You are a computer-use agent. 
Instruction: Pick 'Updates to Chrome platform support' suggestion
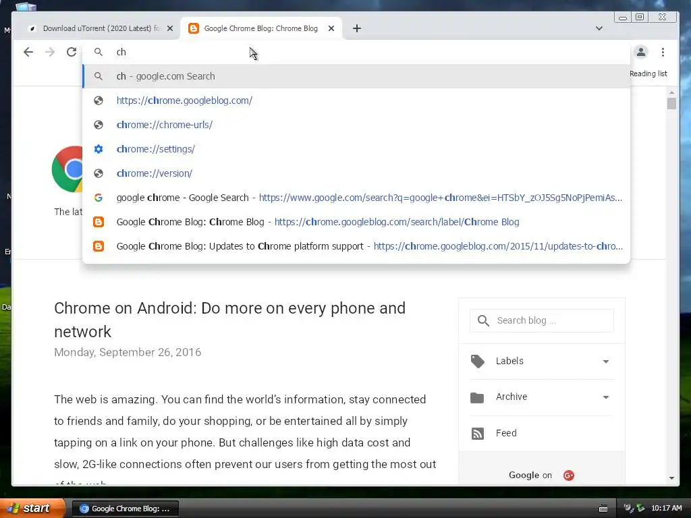point(356,246)
